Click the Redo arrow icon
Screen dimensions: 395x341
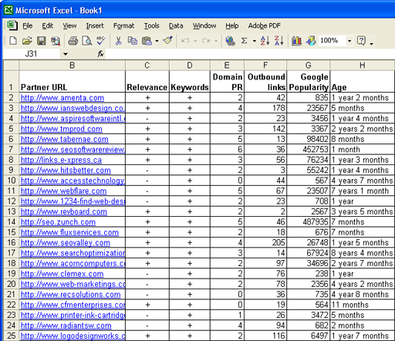tap(206, 41)
